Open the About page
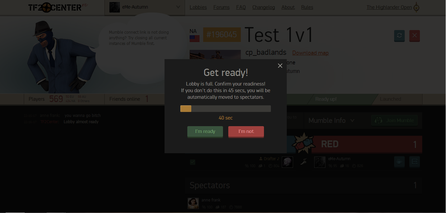446x213 pixels. point(288,7)
